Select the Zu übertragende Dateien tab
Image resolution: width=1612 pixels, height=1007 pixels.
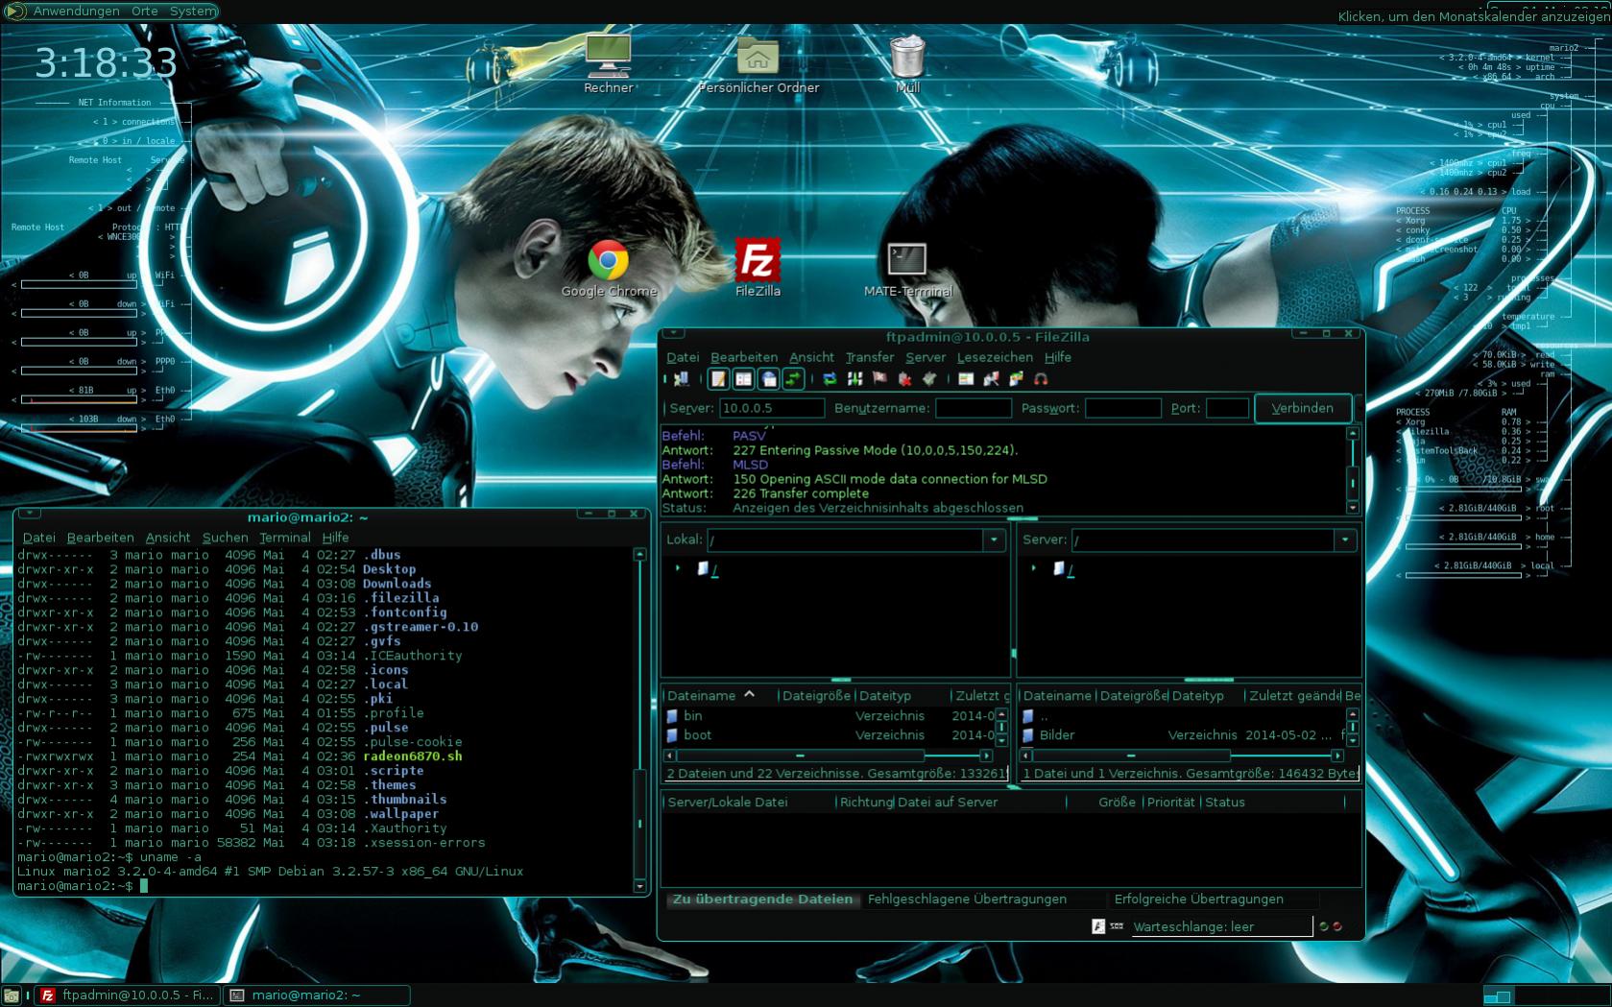point(762,899)
